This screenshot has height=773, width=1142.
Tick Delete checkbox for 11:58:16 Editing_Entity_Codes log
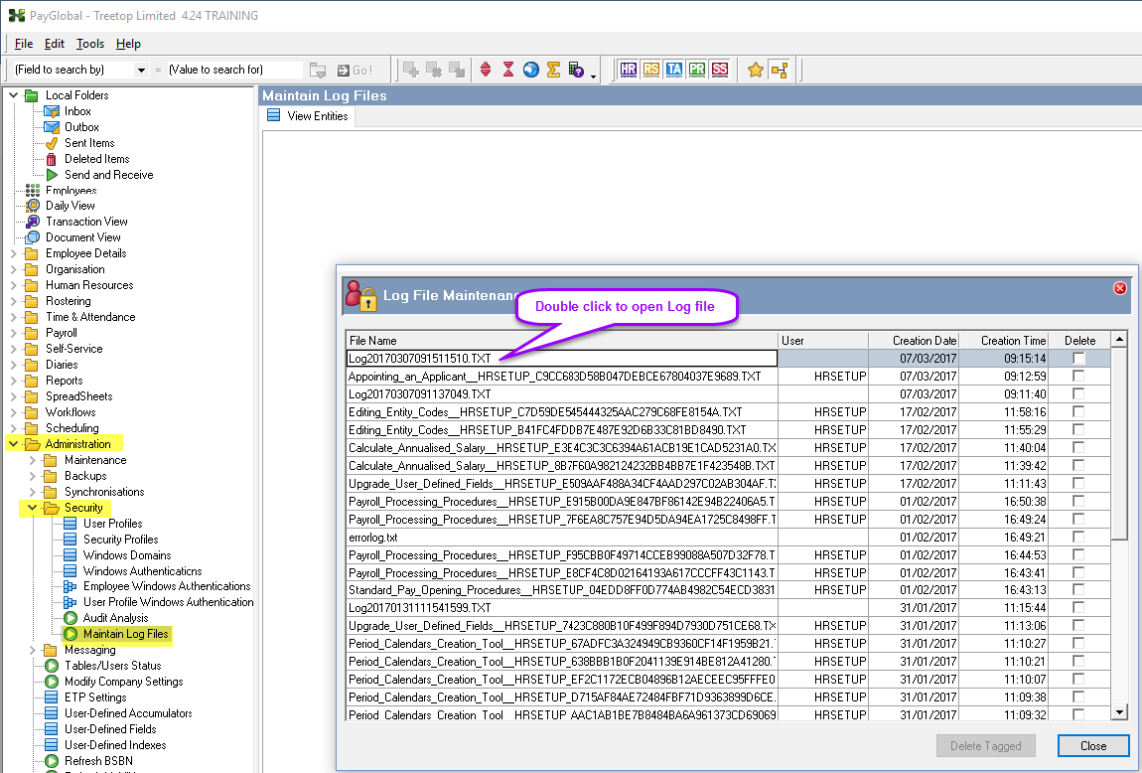pos(1078,411)
